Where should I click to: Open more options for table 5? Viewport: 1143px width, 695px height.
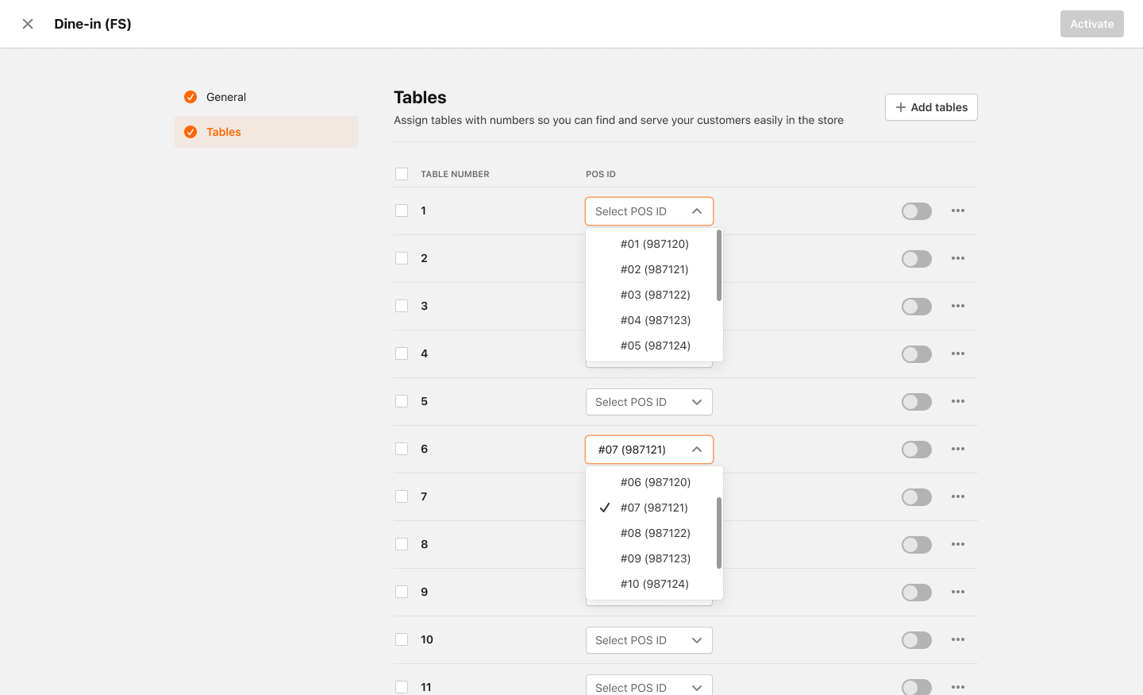point(958,401)
